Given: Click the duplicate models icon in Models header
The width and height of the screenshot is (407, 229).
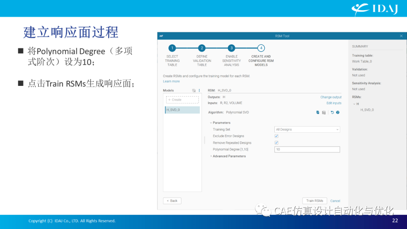Looking at the screenshot, I should point(194,90).
